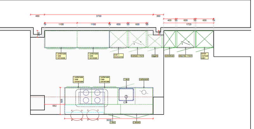Select the 3730 overall dimension text
Screen dimensions: 254x129
point(99,16)
